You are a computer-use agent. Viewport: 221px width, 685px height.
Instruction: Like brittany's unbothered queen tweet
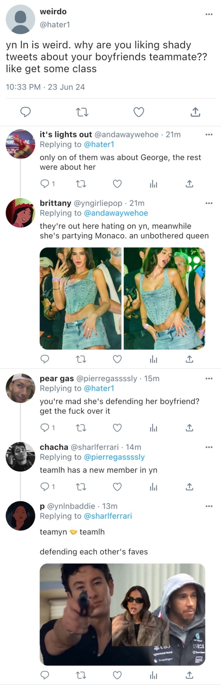coord(117,359)
